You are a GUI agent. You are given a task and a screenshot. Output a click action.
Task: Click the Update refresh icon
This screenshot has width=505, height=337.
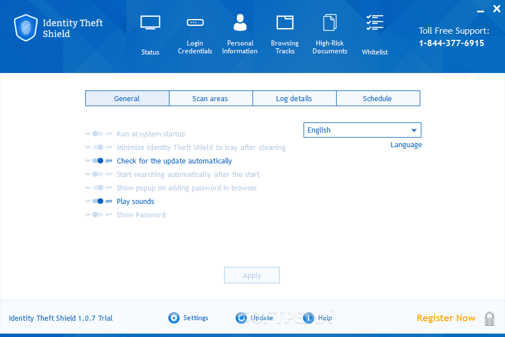click(241, 318)
